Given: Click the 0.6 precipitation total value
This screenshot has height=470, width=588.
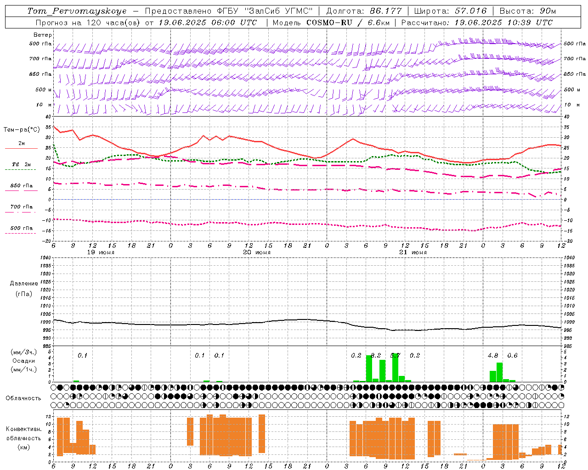Looking at the screenshot, I should tap(512, 356).
